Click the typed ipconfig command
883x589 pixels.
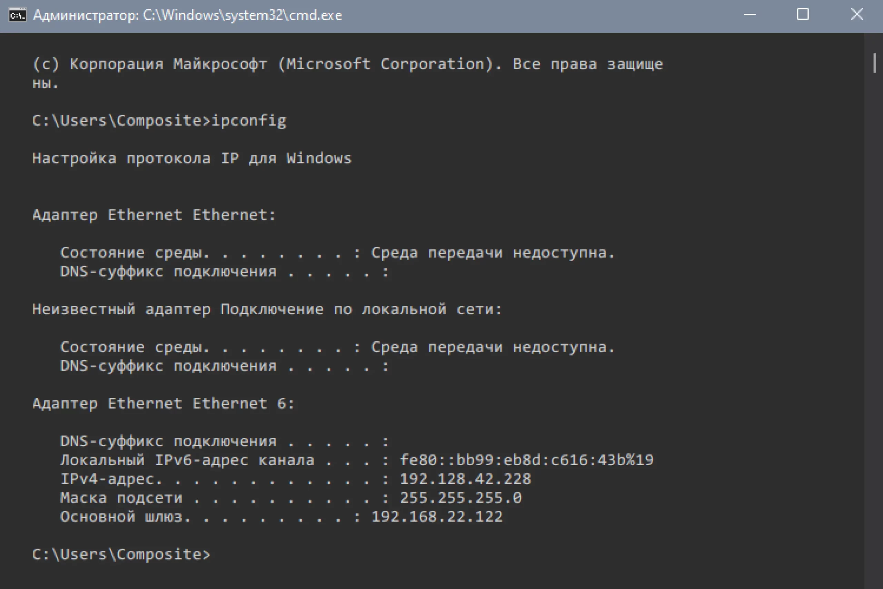point(249,121)
